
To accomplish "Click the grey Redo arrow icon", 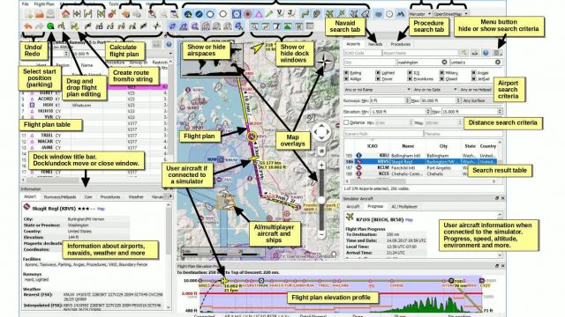I will click(x=39, y=26).
